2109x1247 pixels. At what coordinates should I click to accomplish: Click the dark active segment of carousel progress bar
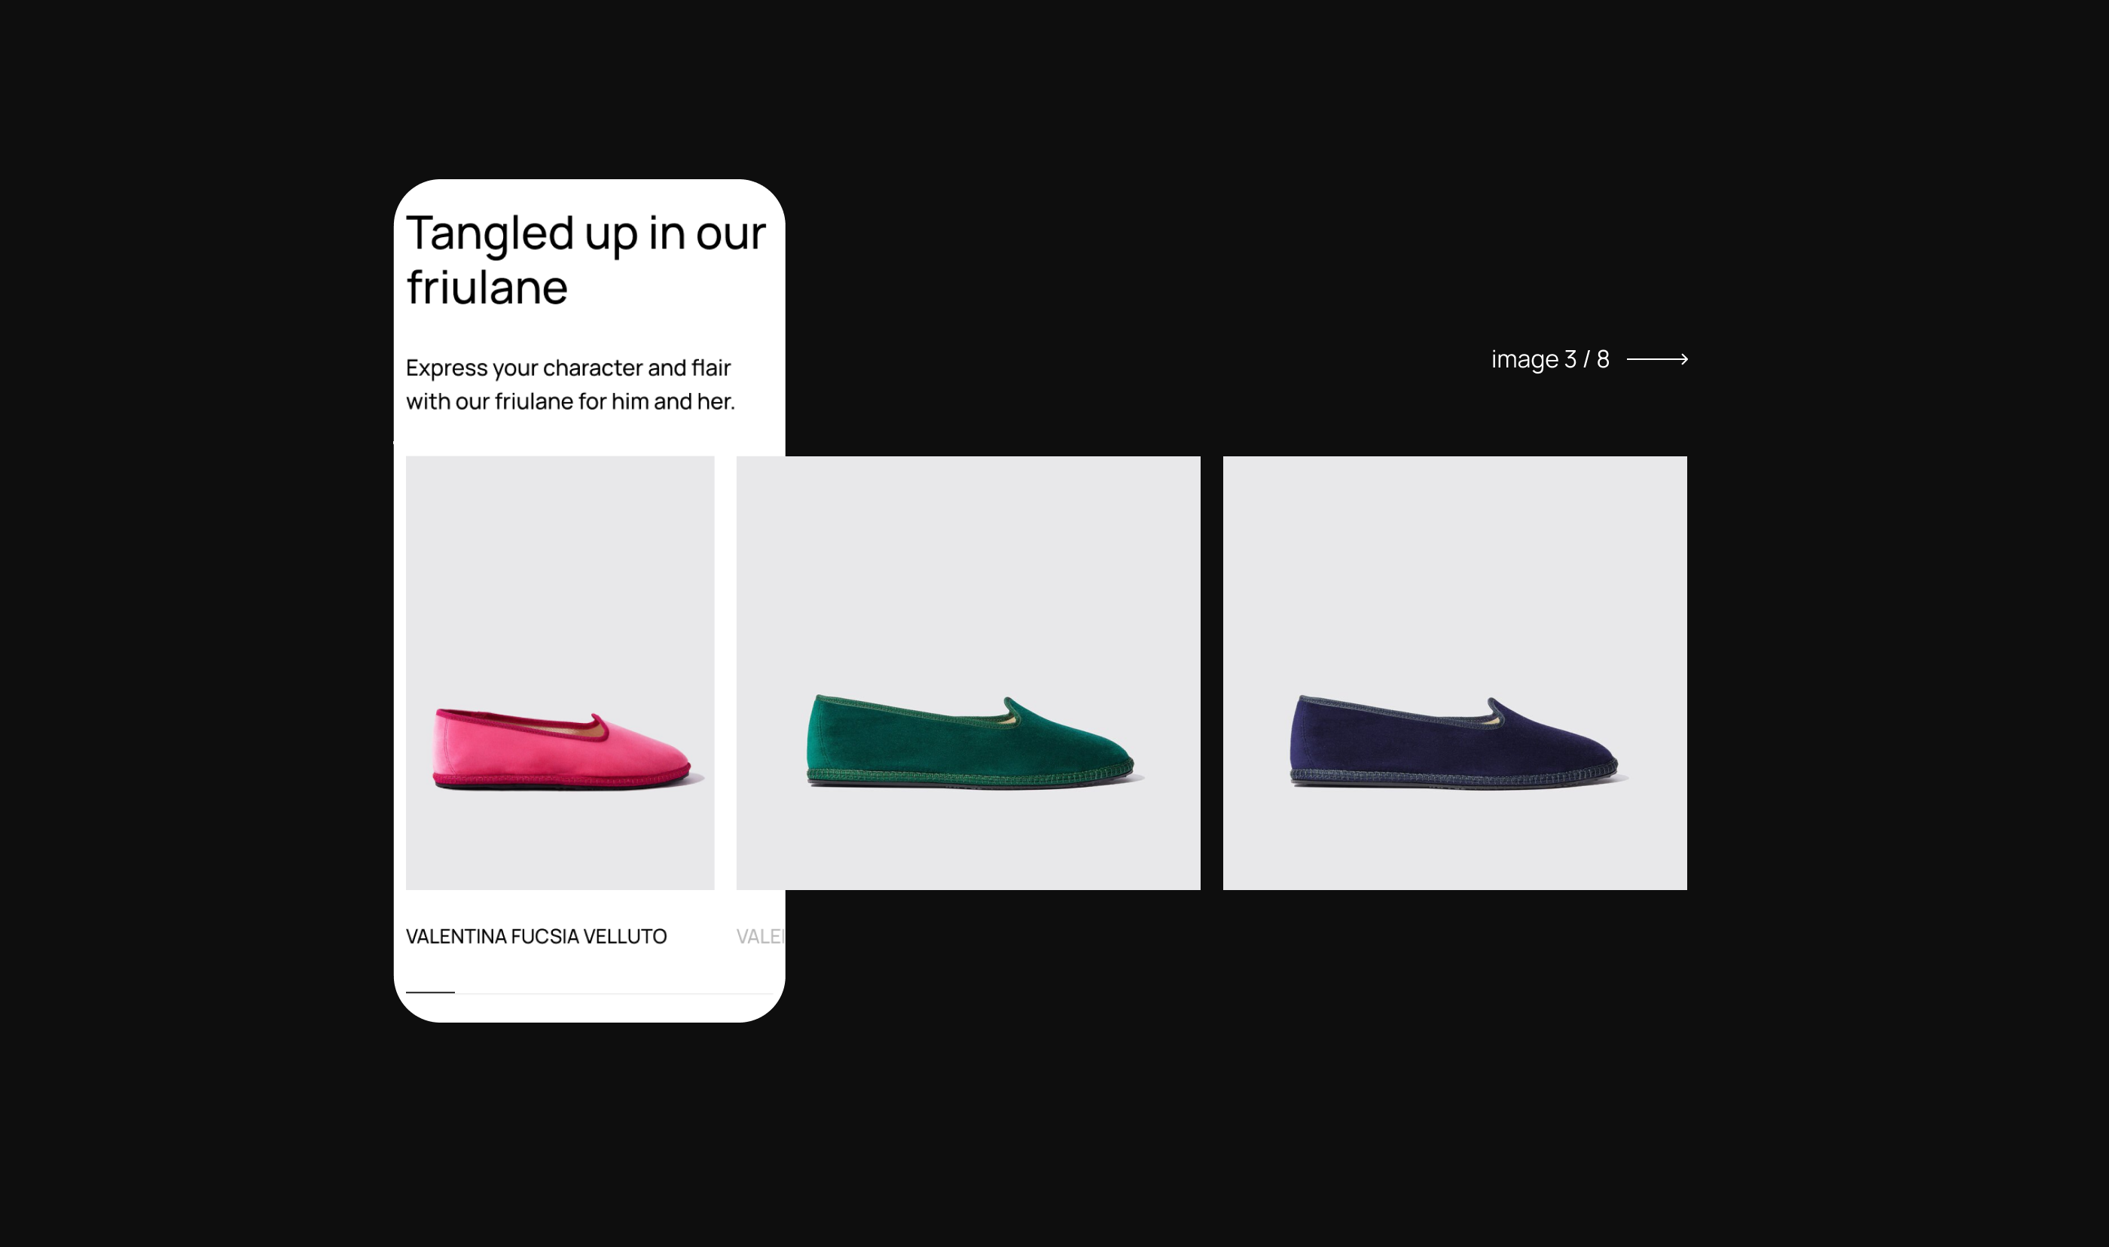pyautogui.click(x=430, y=992)
